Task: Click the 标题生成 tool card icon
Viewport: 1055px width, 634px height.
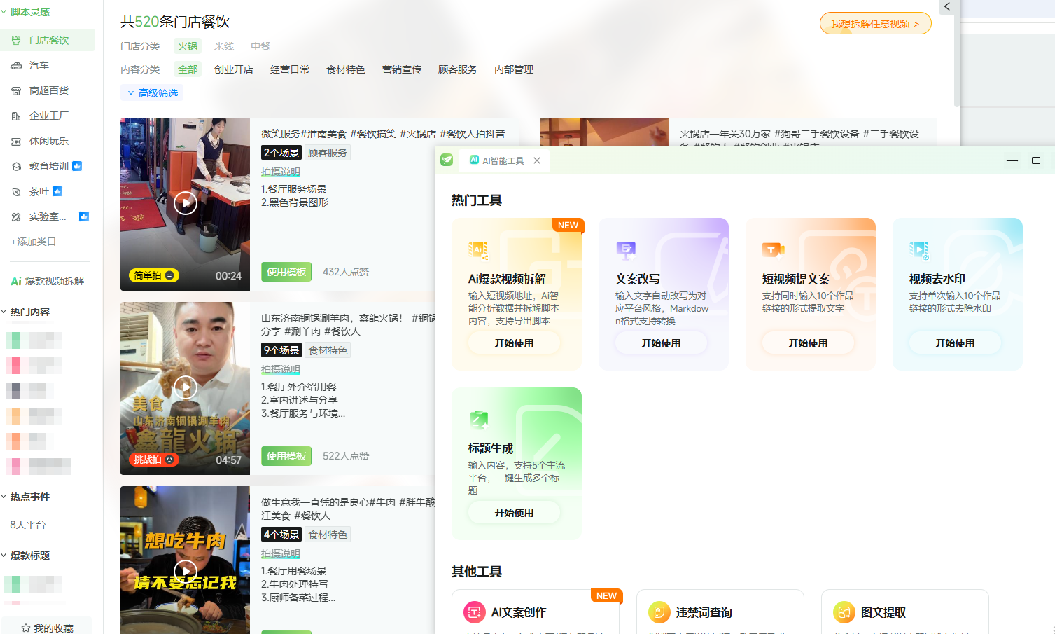Action: pos(479,419)
